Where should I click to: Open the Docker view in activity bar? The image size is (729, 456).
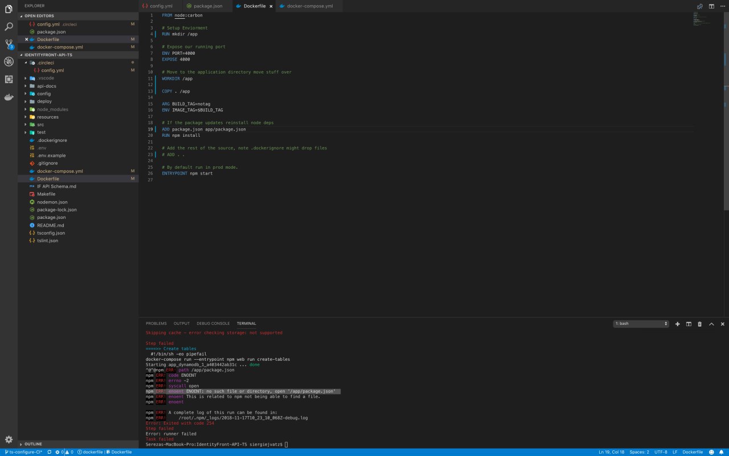(x=9, y=97)
